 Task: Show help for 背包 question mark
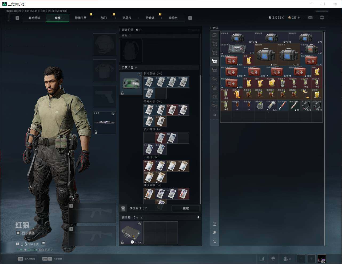[130, 35]
